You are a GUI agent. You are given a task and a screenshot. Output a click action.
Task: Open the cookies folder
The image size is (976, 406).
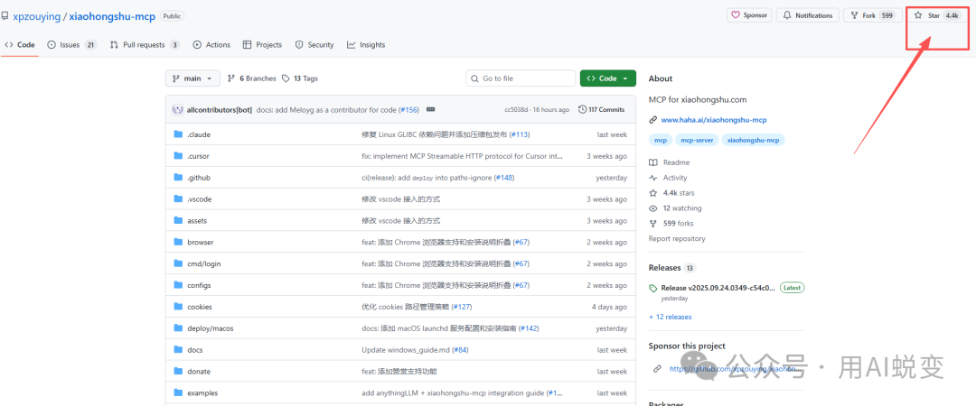point(200,307)
